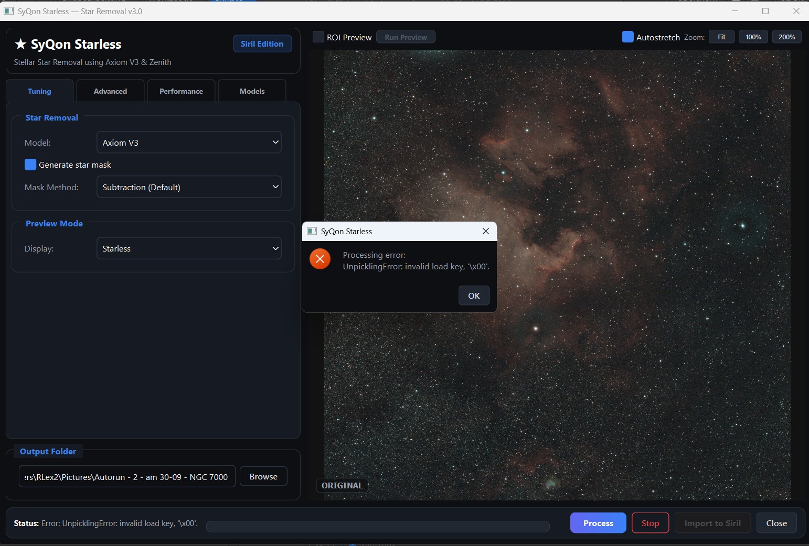Click the star logo beside SyQon Starless
This screenshot has height=546, width=809.
coord(20,44)
